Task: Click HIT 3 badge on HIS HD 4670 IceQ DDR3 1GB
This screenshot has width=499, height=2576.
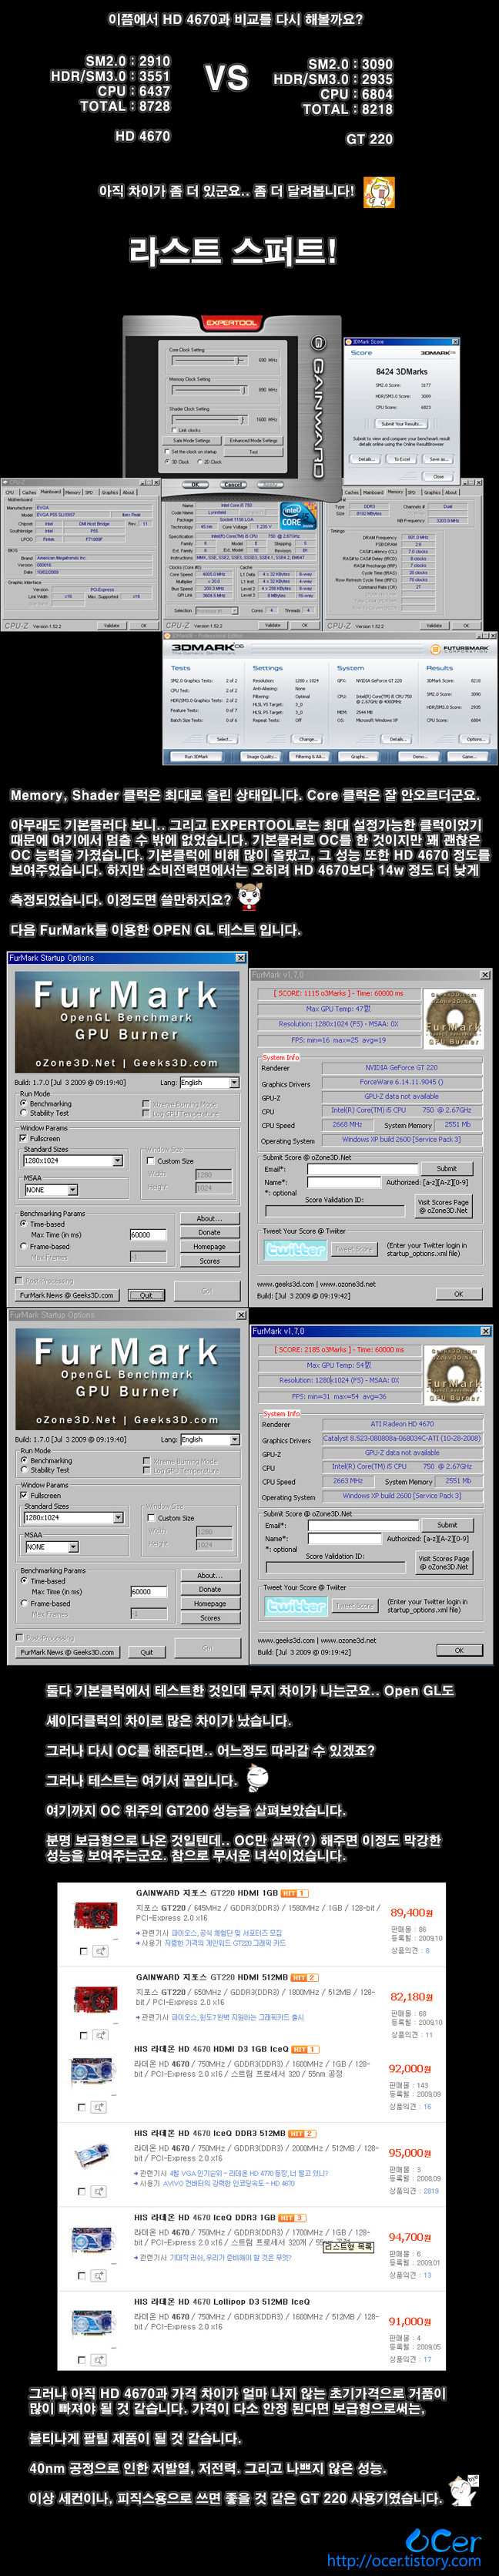Action: 292,2217
